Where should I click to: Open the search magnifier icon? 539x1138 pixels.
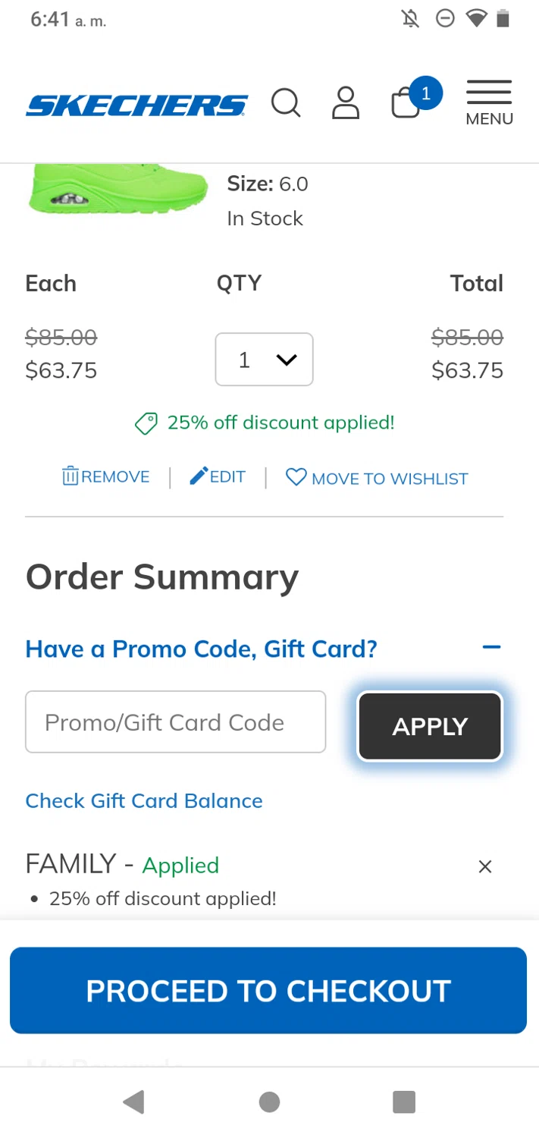tap(286, 102)
